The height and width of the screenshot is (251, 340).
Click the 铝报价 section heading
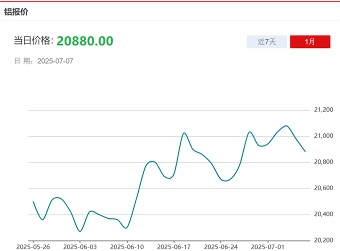point(16,12)
